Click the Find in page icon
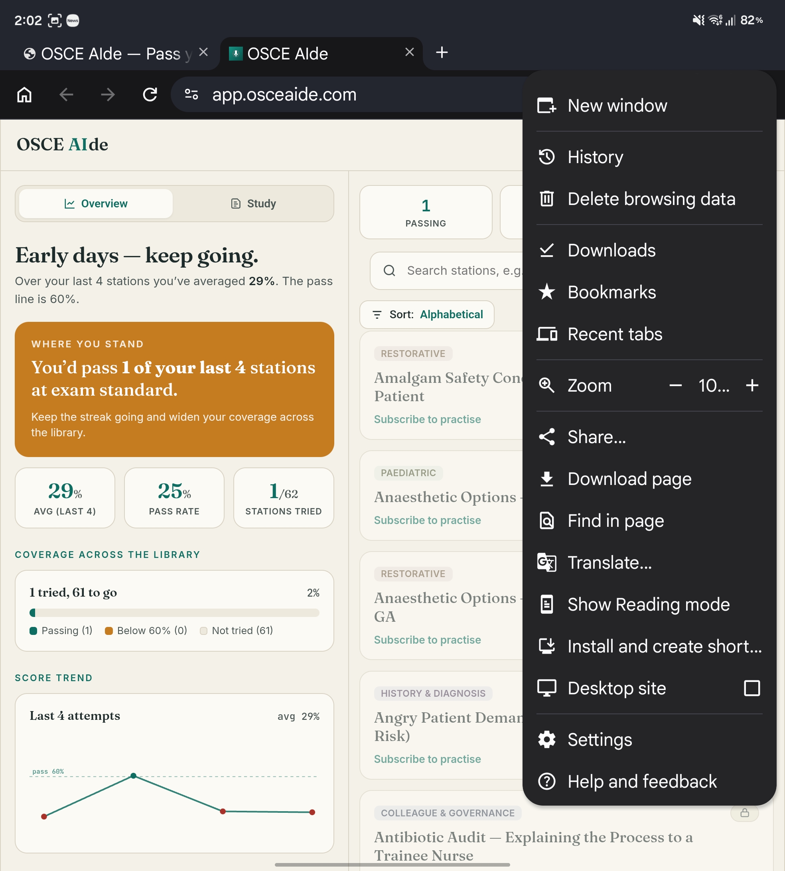This screenshot has height=871, width=785. [x=546, y=520]
